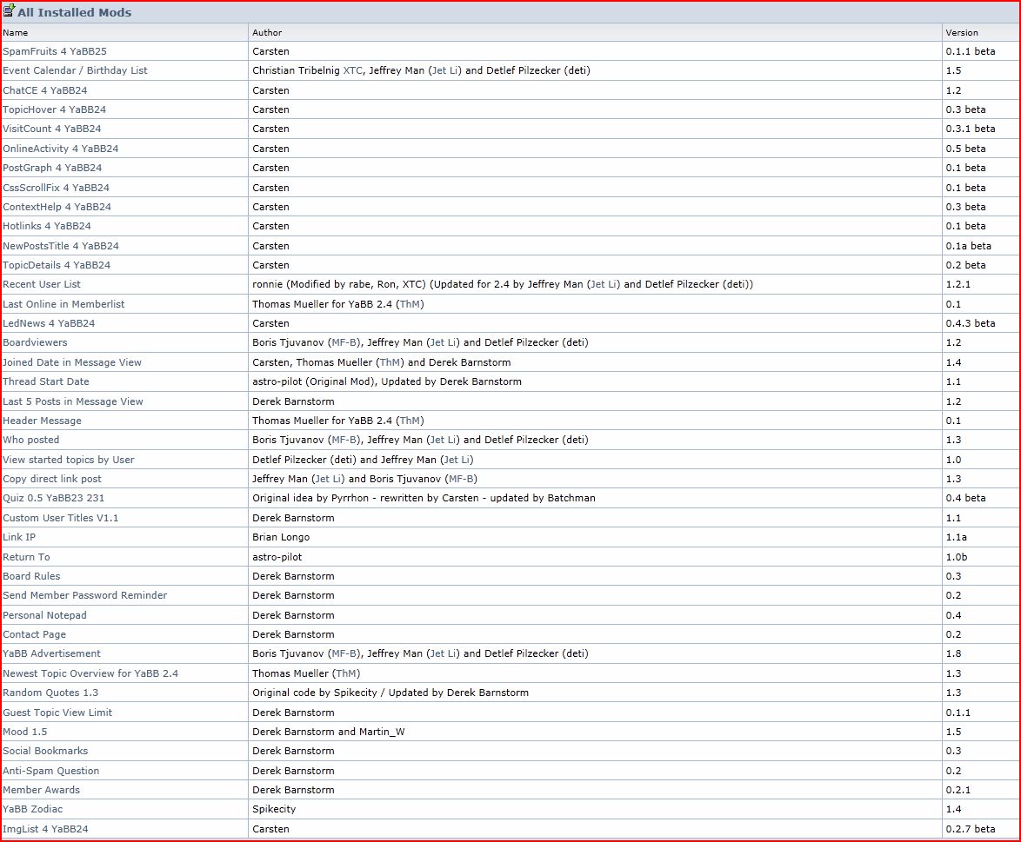1021x842 pixels.
Task: Select the Quiz 0.5 YaBB23 231 mod
Action: (53, 498)
